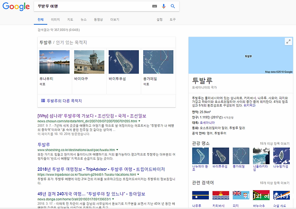Open the 위키백과 link in description

pyautogui.click(x=250, y=105)
